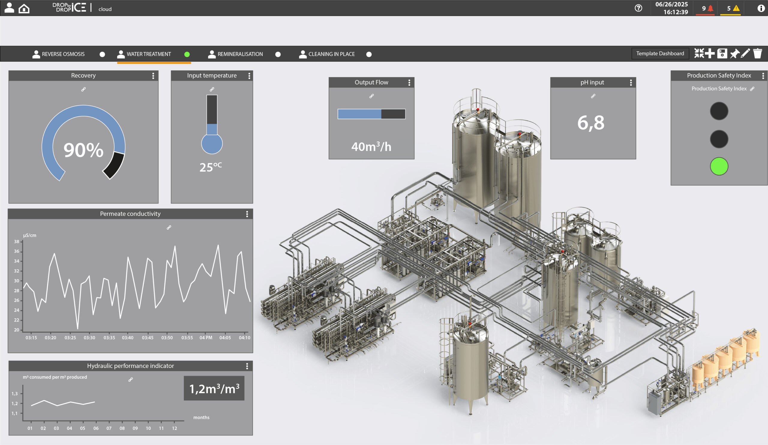Open the 9 alarms bell notification
This screenshot has width=768, height=445.
(707, 8)
